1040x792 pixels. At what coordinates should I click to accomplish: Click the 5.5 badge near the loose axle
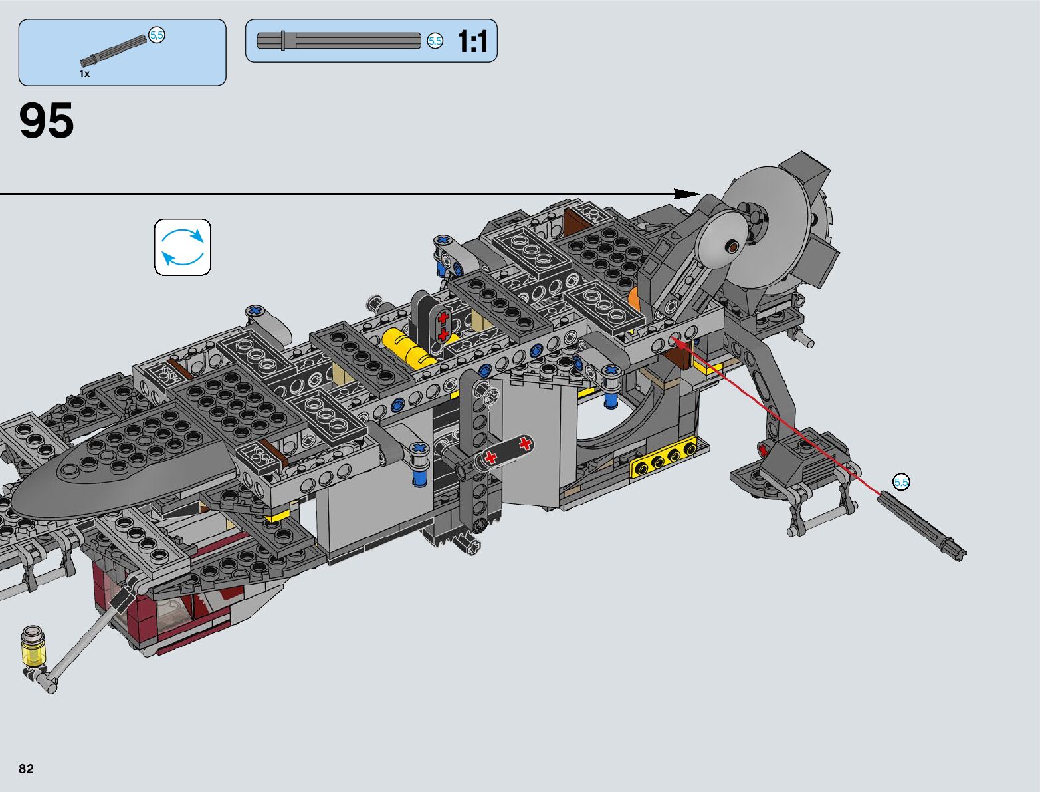tap(901, 482)
